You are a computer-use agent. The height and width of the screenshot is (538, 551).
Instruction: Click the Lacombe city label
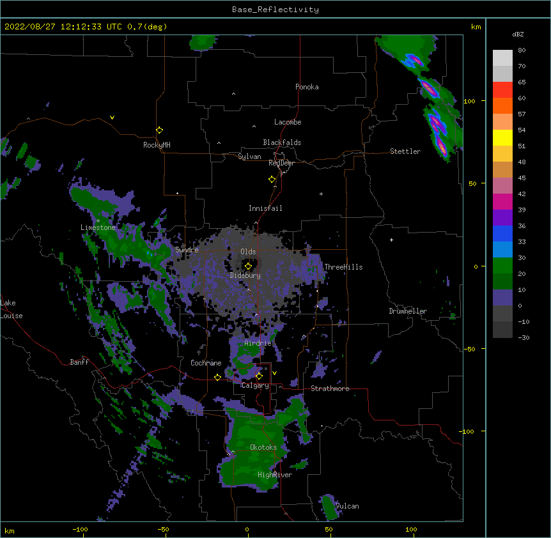point(288,122)
